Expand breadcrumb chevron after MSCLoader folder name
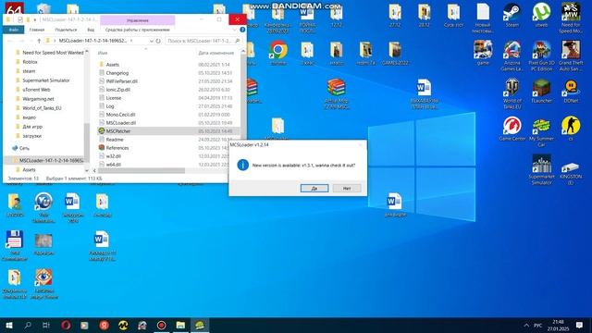The image size is (592, 333). pyautogui.click(x=131, y=41)
